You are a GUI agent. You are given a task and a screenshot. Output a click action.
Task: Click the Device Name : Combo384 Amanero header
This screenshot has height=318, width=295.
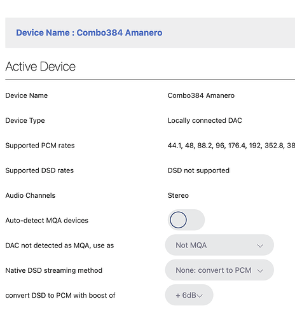pyautogui.click(x=89, y=32)
